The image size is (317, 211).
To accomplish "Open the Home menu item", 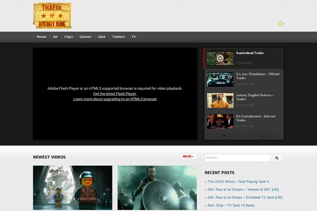I will coord(41,37).
